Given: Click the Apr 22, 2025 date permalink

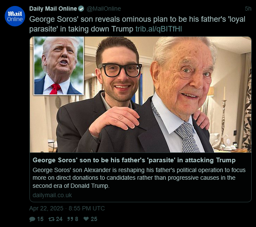Looking at the screenshot, I should tap(67, 208).
